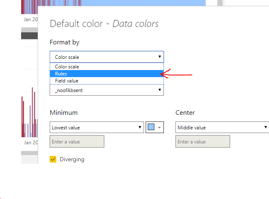Open the Format by dropdown
This screenshot has height=199, width=269.
click(x=107, y=57)
